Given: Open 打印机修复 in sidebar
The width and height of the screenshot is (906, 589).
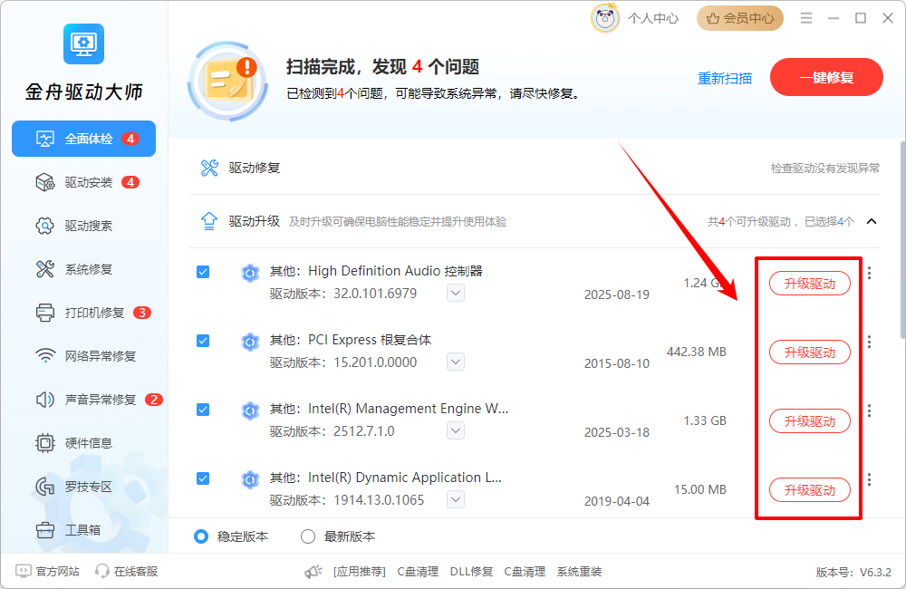Looking at the screenshot, I should point(83,313).
